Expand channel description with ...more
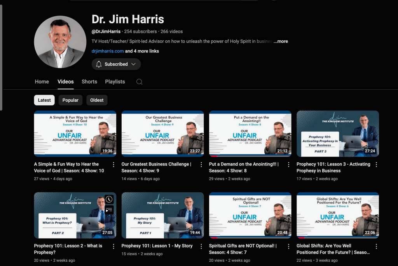Viewport: 398px width, 266px height. coord(281,41)
